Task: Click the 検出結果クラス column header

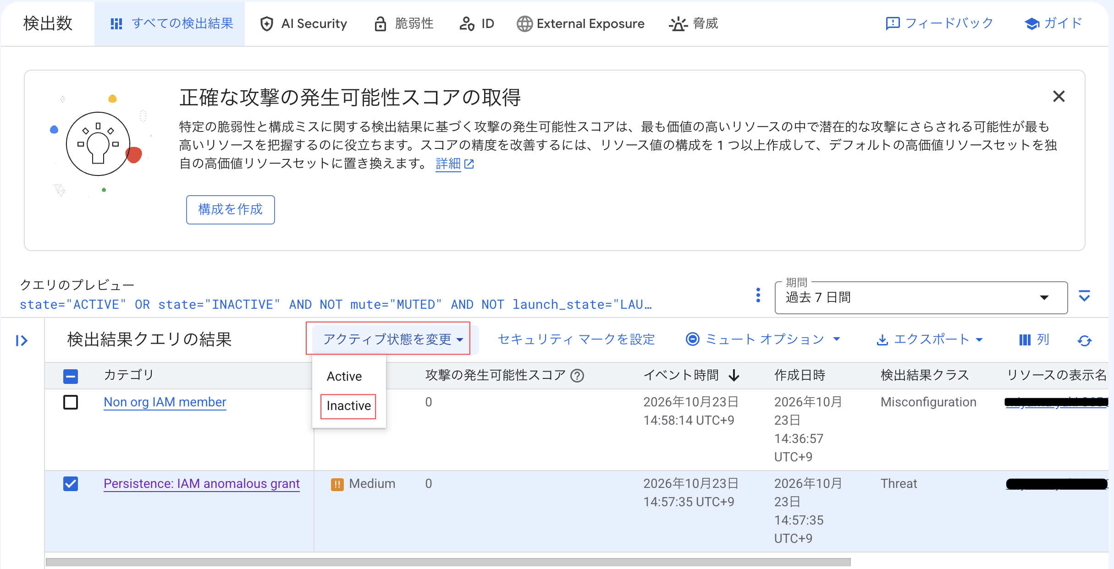Action: (925, 375)
